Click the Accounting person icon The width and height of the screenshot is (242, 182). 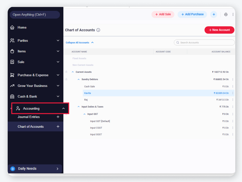coord(18,108)
